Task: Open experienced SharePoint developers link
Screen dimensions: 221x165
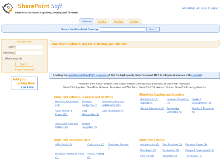Action: click(x=88, y=75)
